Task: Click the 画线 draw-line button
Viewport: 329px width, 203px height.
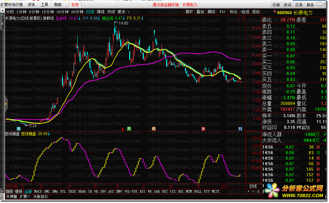Action: (x=211, y=12)
